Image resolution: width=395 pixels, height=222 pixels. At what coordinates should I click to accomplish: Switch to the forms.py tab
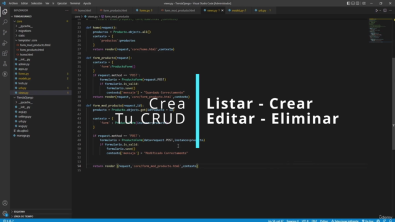click(146, 10)
